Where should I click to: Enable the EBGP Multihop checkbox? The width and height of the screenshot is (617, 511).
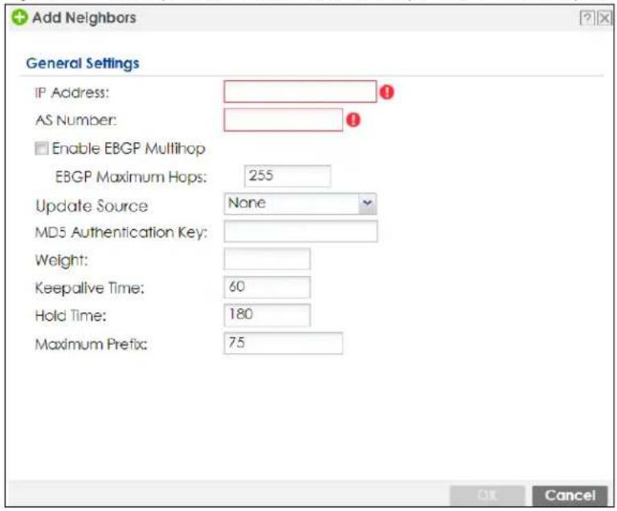(x=41, y=148)
